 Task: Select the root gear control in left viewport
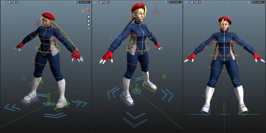point(49,104)
